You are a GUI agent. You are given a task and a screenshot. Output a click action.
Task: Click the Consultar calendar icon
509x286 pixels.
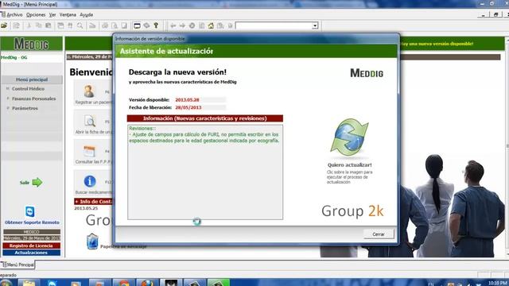(89, 152)
